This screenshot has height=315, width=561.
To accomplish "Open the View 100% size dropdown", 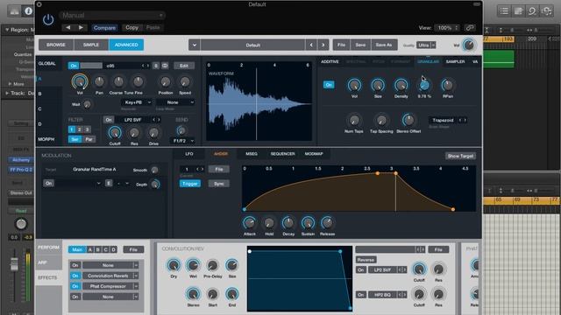I will [x=446, y=27].
